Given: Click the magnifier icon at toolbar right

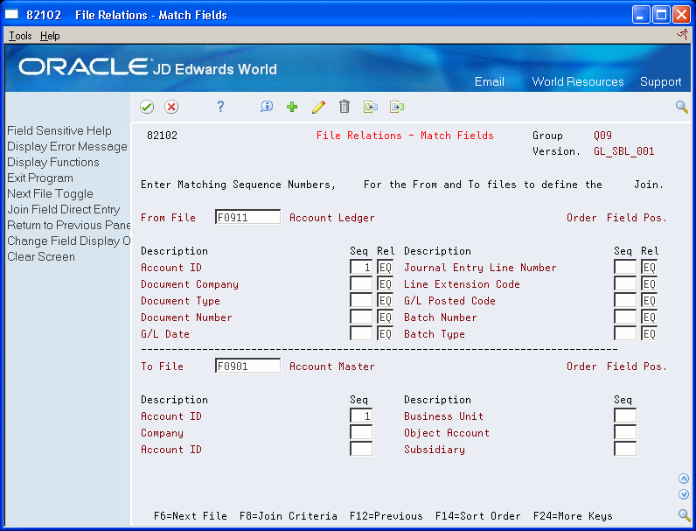Looking at the screenshot, I should point(682,107).
